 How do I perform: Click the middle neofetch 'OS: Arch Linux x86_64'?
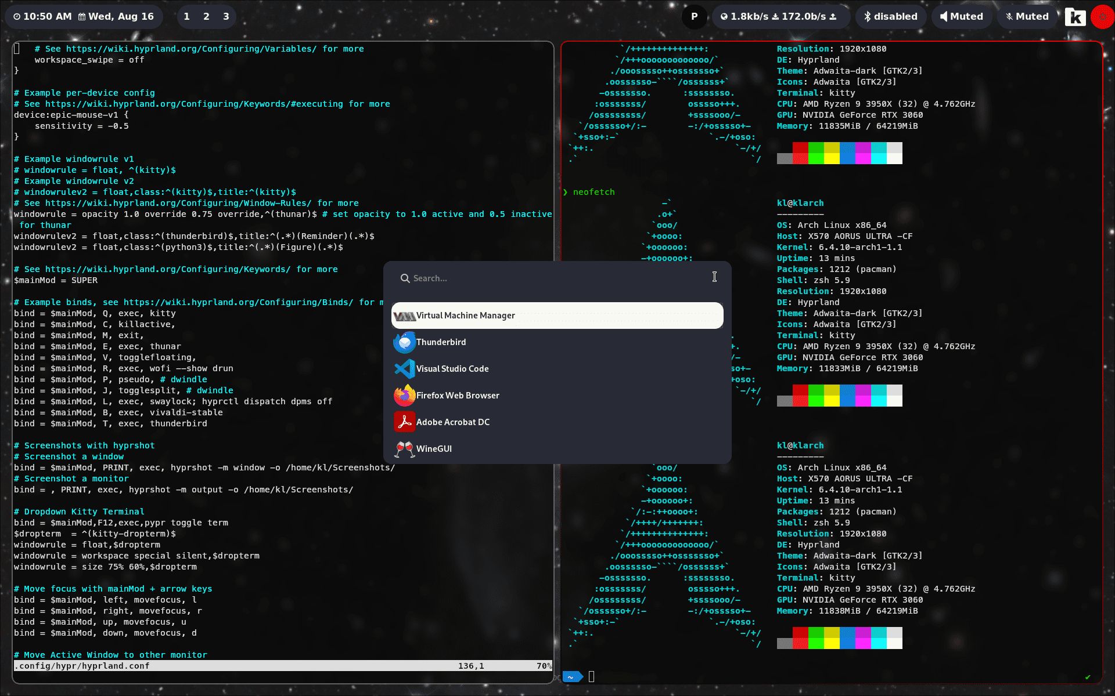[832, 225]
